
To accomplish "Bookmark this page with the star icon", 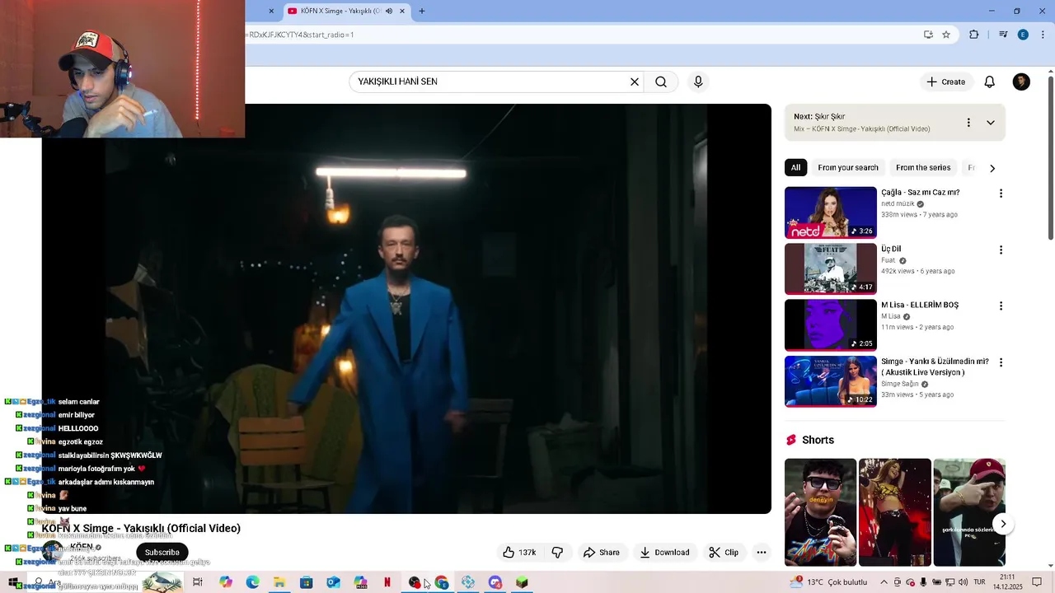I will click(x=946, y=35).
